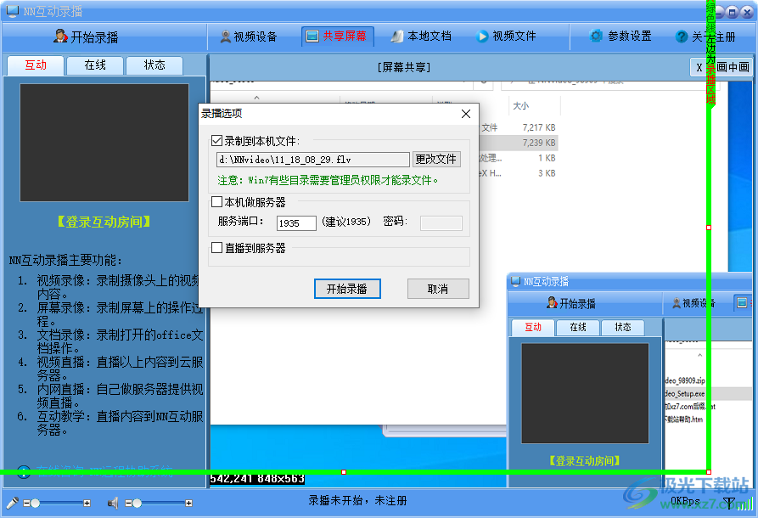Click the network signal antenna icon

click(x=729, y=503)
